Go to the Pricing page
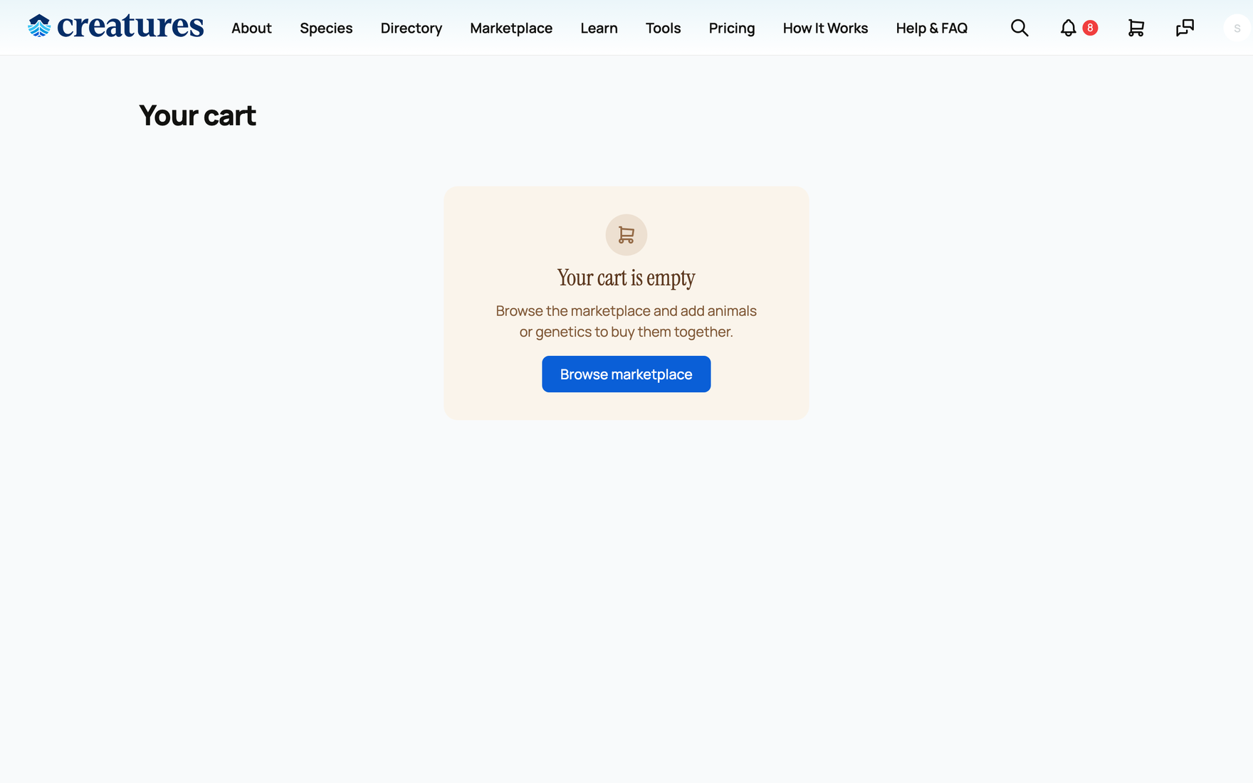 click(x=732, y=28)
